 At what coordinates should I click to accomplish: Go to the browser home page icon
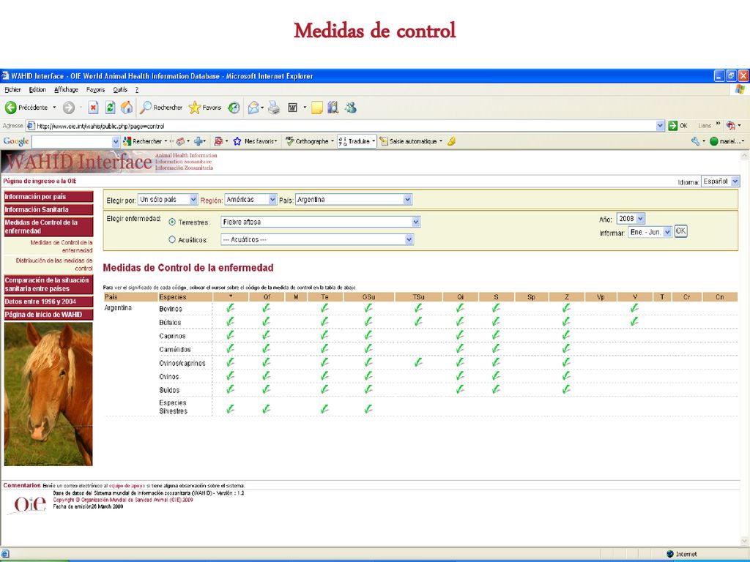point(127,108)
